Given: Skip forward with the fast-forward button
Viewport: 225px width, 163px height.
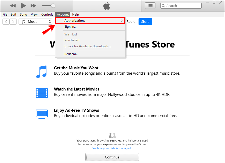Looking at the screenshot, I should click(x=33, y=6).
